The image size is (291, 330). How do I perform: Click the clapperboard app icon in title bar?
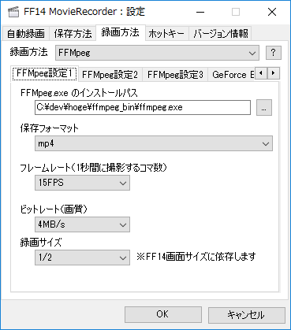pyautogui.click(x=13, y=12)
